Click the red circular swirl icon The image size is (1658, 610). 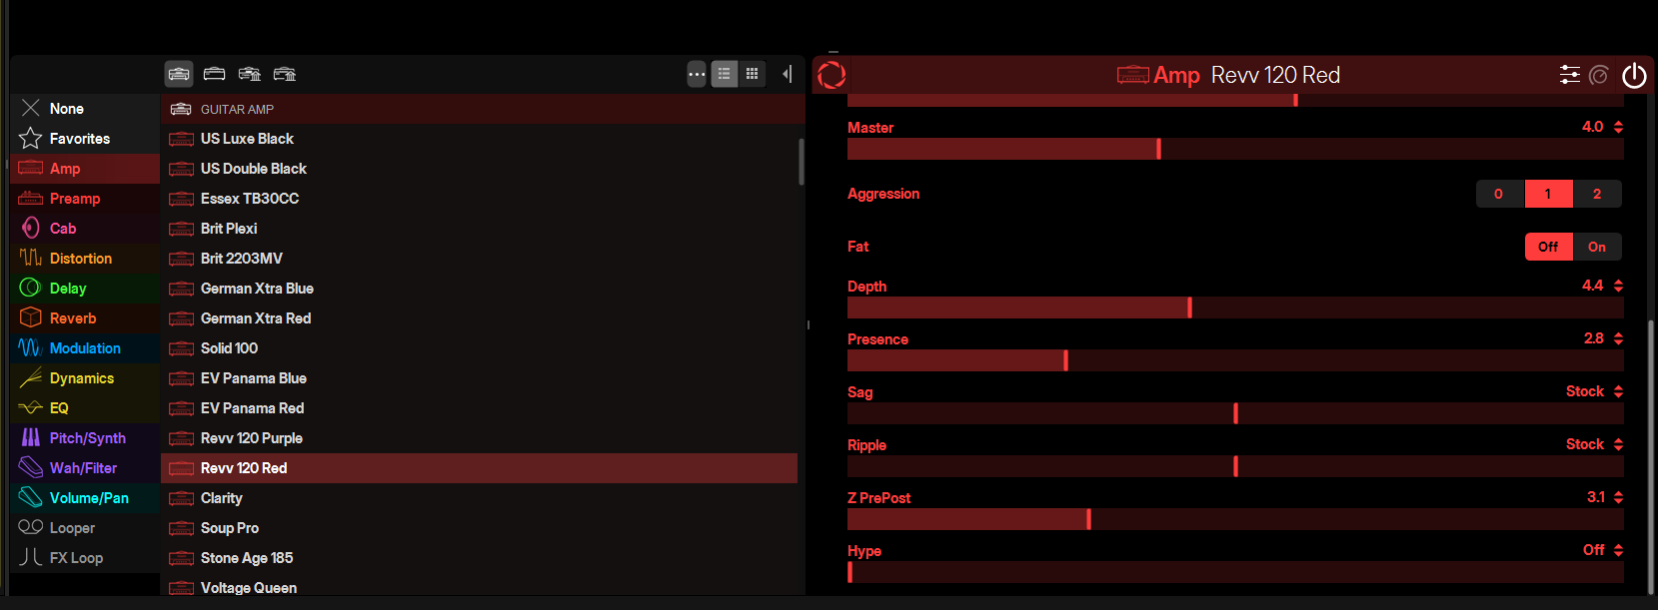coord(831,75)
